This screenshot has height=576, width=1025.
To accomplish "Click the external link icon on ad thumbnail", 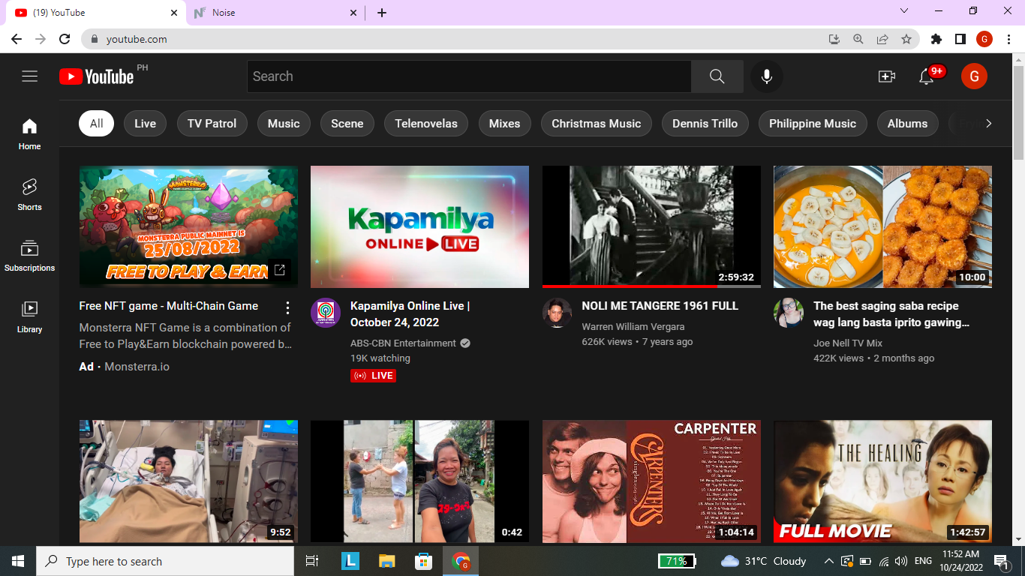I will click(279, 270).
